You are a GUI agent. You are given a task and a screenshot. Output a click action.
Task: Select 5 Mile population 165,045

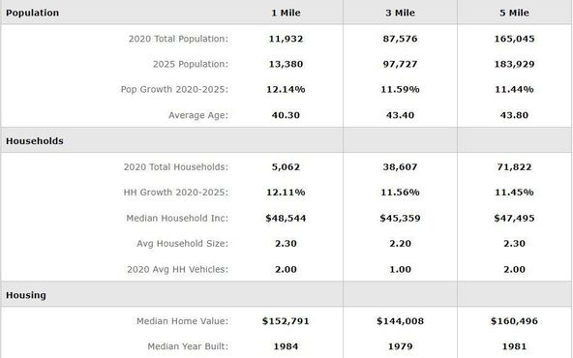[x=514, y=39]
